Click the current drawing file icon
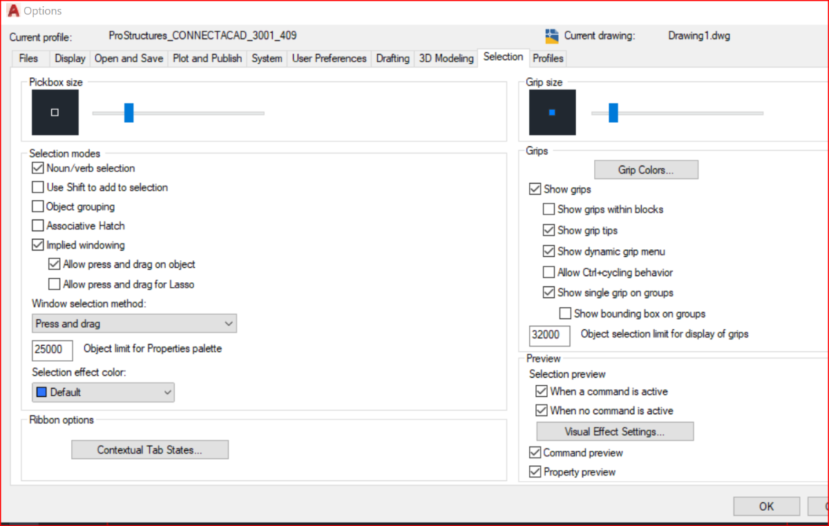Viewport: 829px width, 526px height. (551, 36)
